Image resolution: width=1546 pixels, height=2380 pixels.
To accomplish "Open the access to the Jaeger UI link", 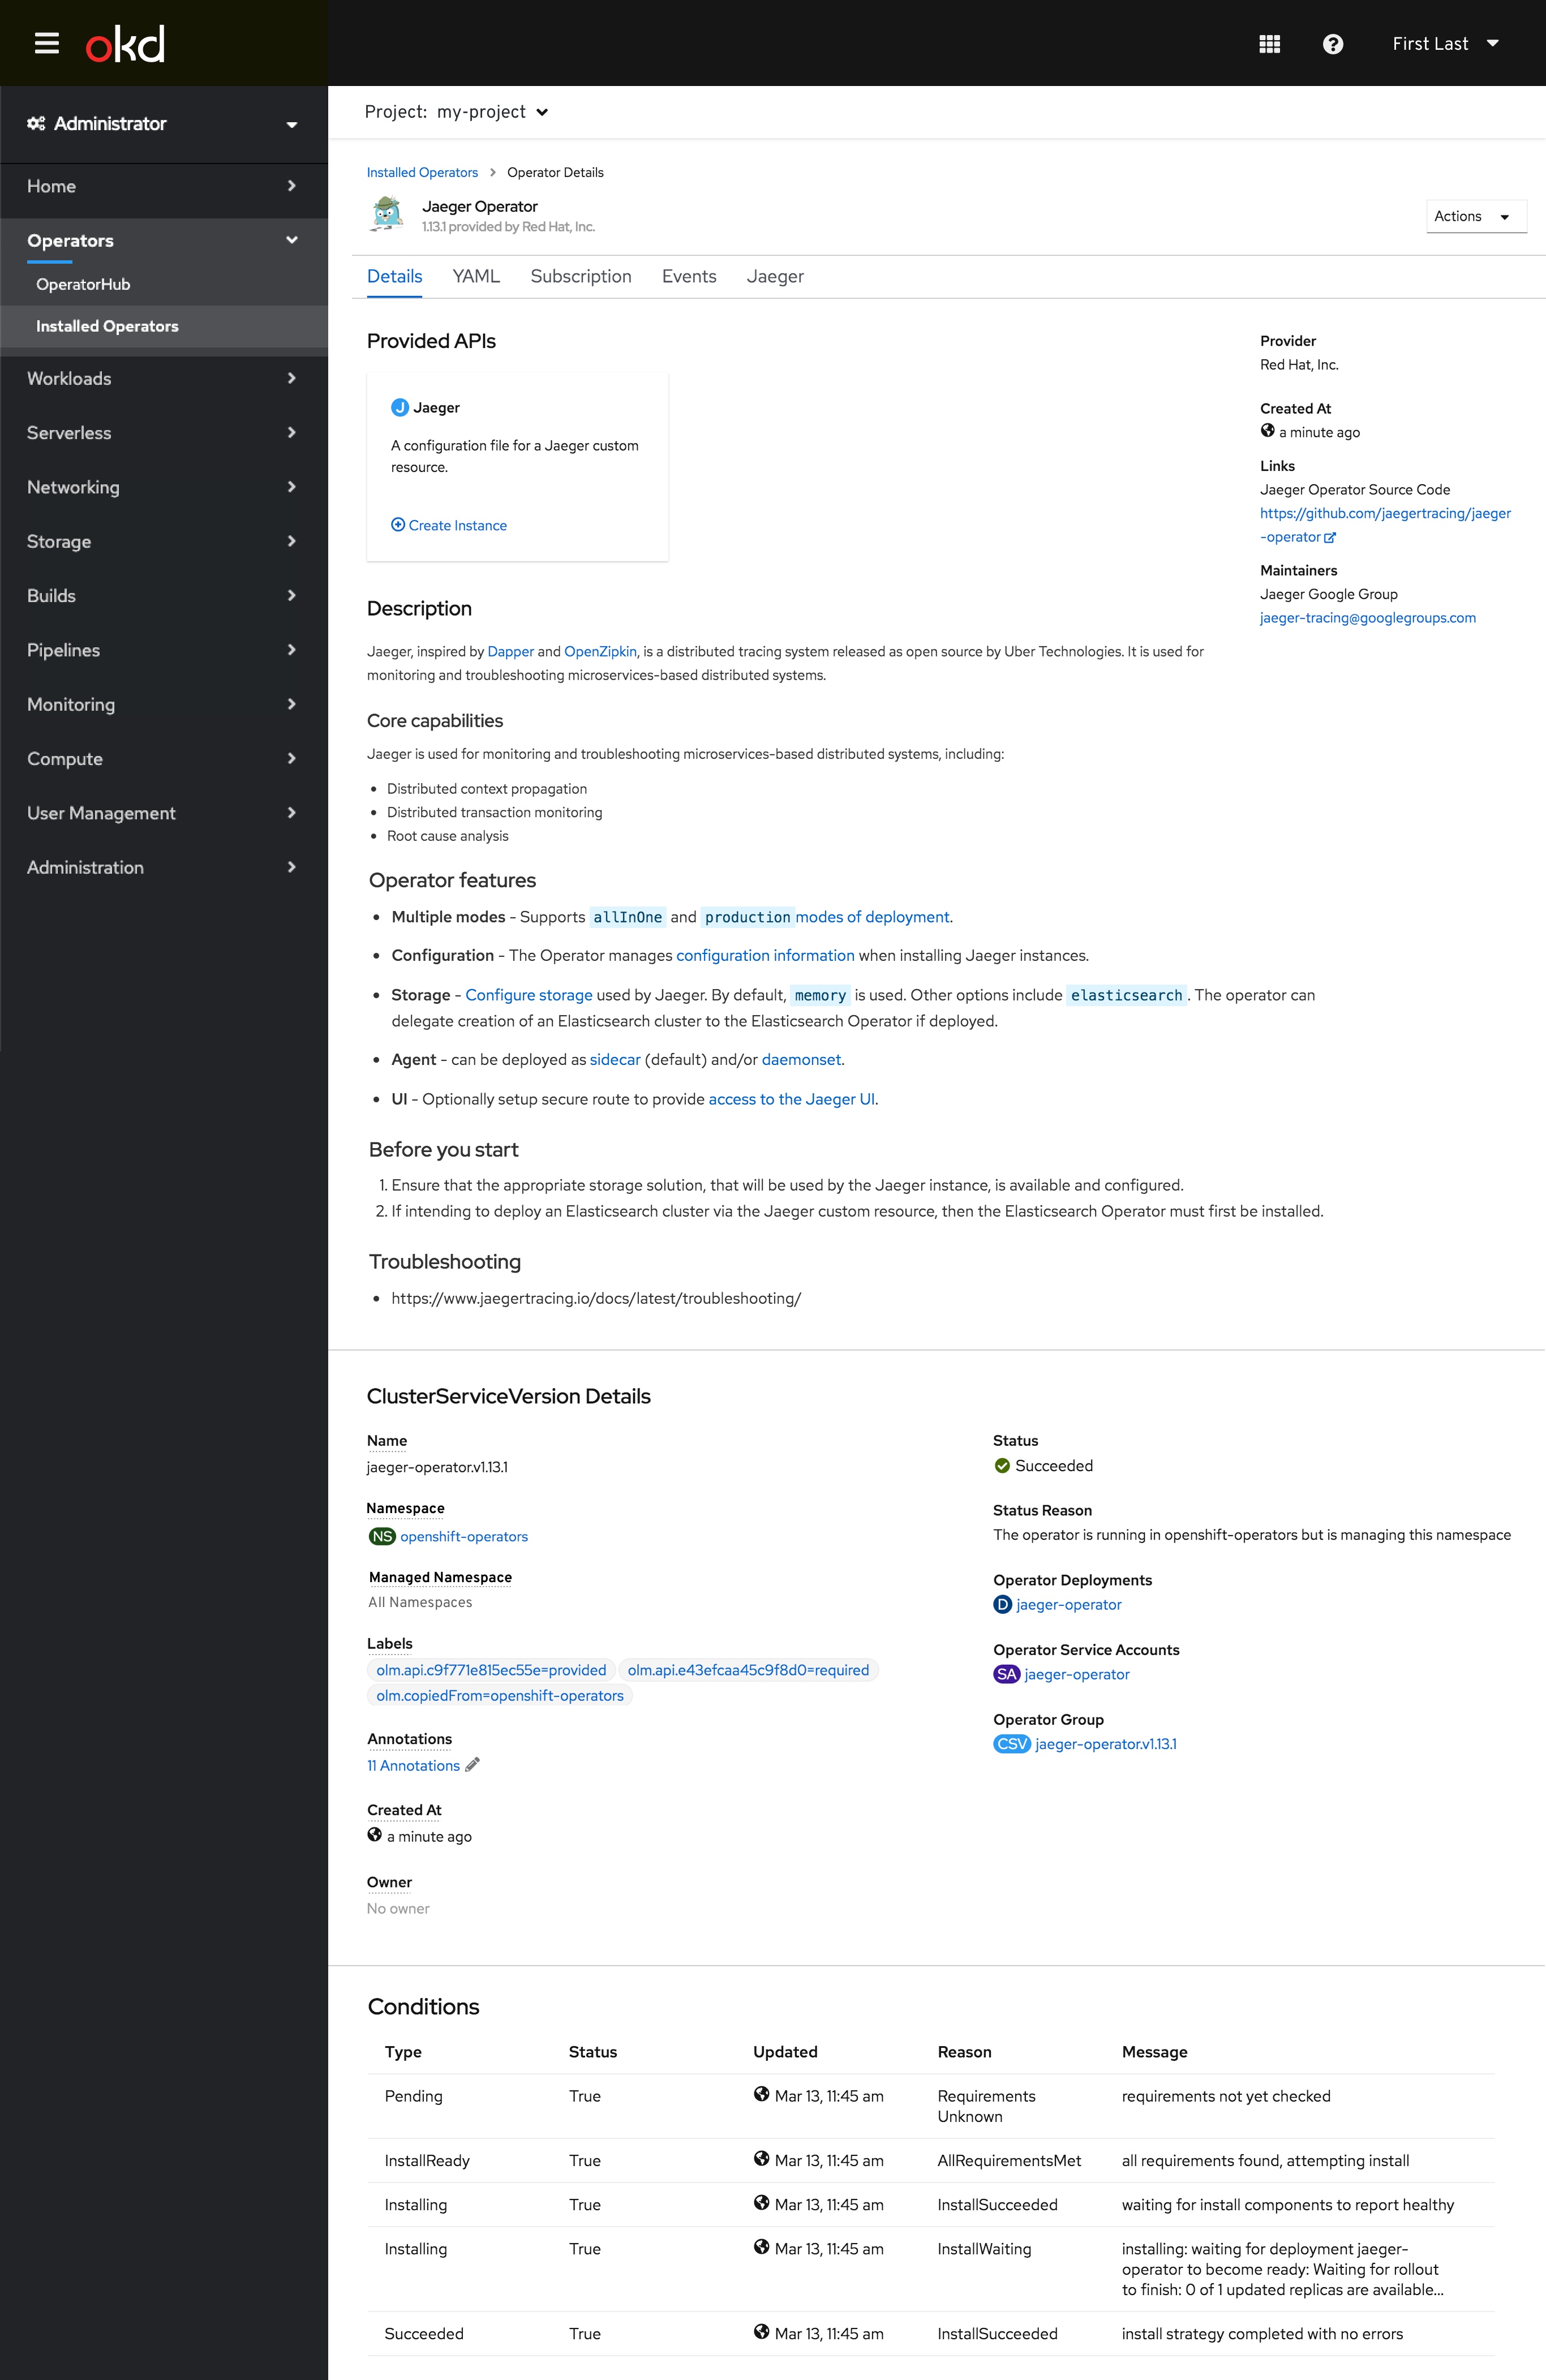I will coord(792,1099).
